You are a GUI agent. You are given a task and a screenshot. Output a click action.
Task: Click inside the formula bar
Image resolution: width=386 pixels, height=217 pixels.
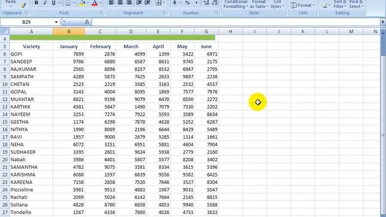(236, 22)
